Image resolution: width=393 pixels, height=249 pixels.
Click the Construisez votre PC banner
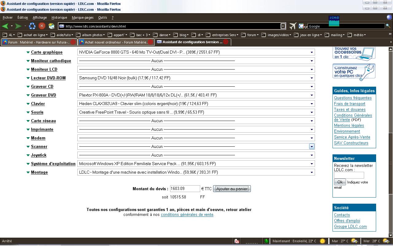354,72
